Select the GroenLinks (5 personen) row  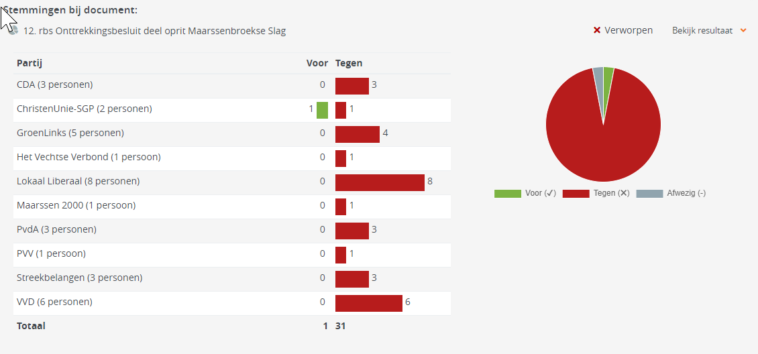[x=232, y=134]
